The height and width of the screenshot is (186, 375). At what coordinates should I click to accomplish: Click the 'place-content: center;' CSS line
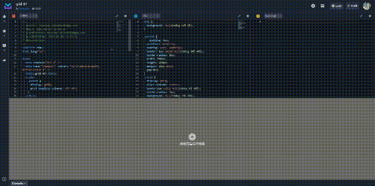(x=163, y=85)
